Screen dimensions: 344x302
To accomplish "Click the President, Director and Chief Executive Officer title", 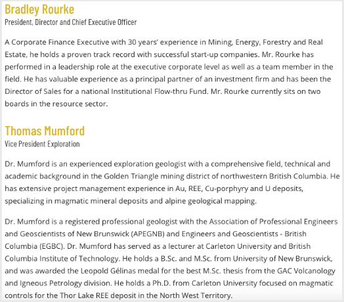I will tap(71, 22).
